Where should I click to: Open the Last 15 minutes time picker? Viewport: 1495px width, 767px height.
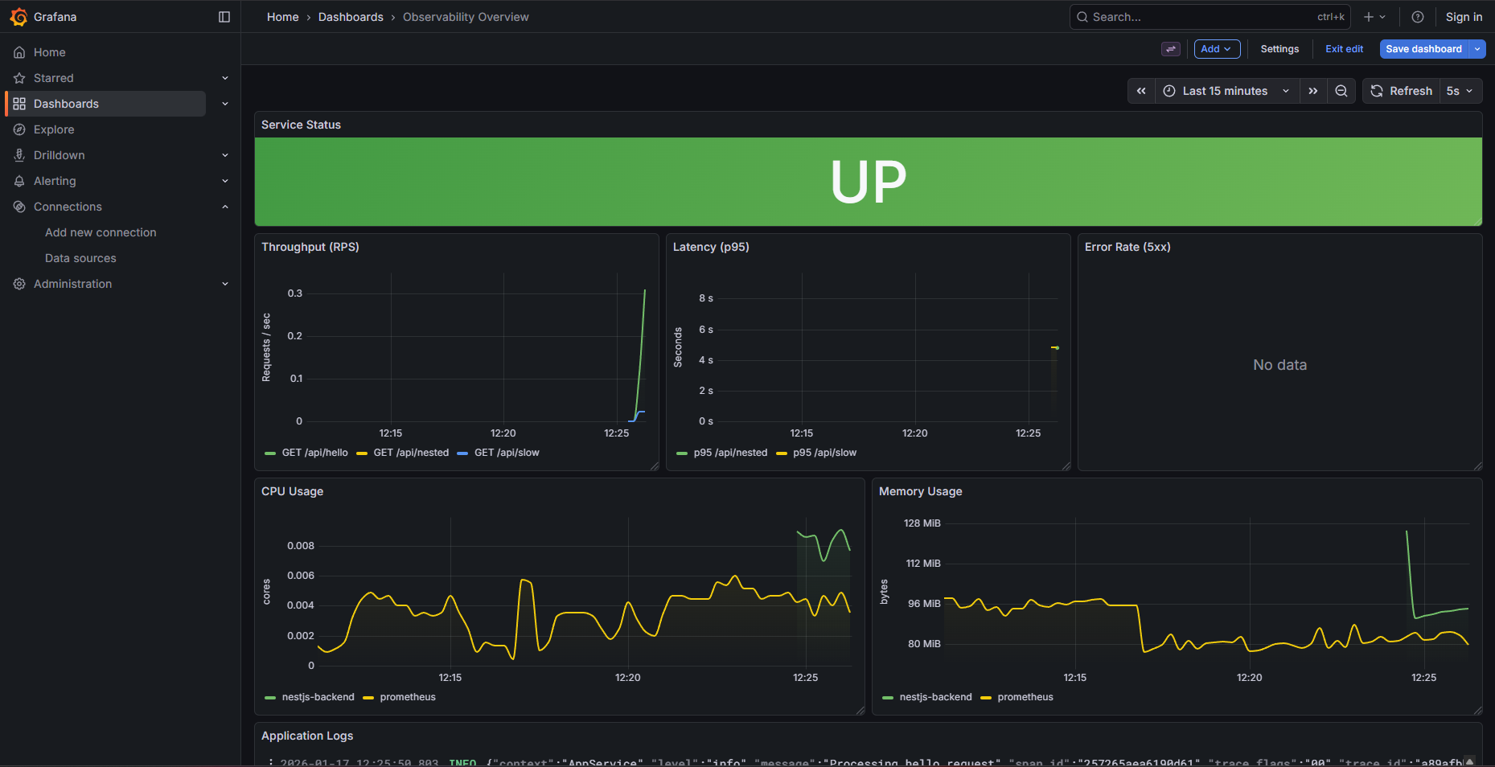tap(1226, 91)
